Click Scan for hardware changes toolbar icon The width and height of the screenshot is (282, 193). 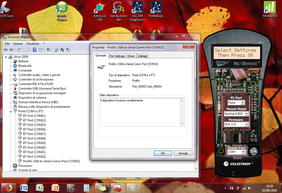click(48, 50)
